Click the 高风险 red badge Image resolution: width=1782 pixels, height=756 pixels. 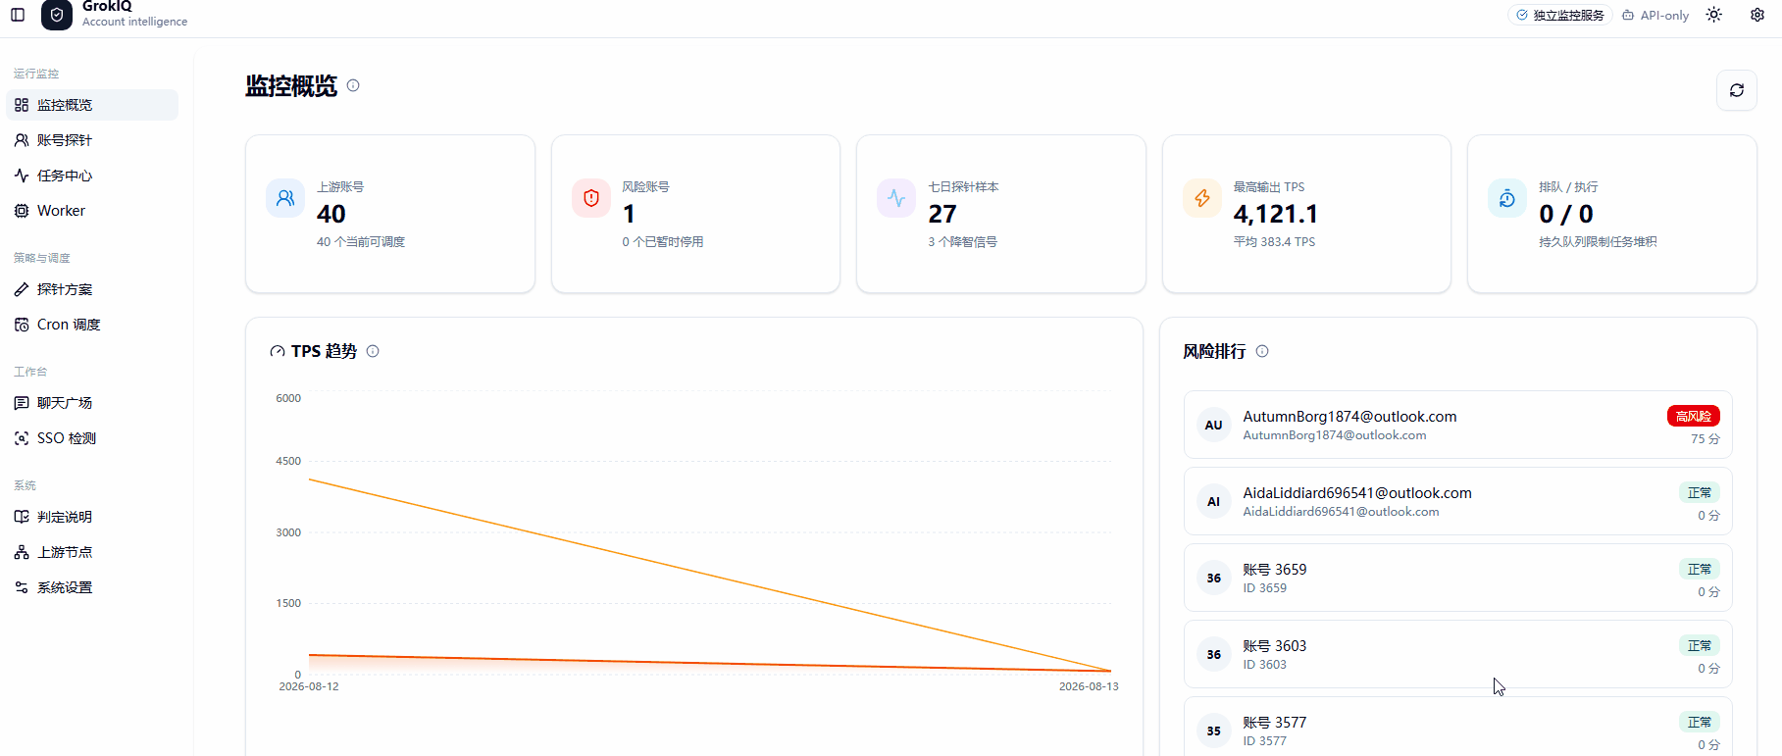1693,416
